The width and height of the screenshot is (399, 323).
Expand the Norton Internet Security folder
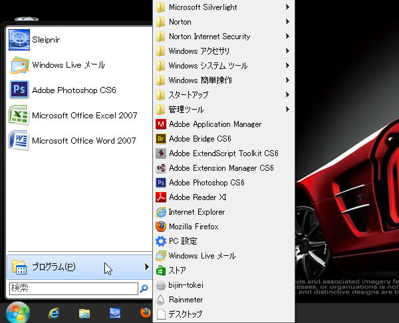[209, 37]
